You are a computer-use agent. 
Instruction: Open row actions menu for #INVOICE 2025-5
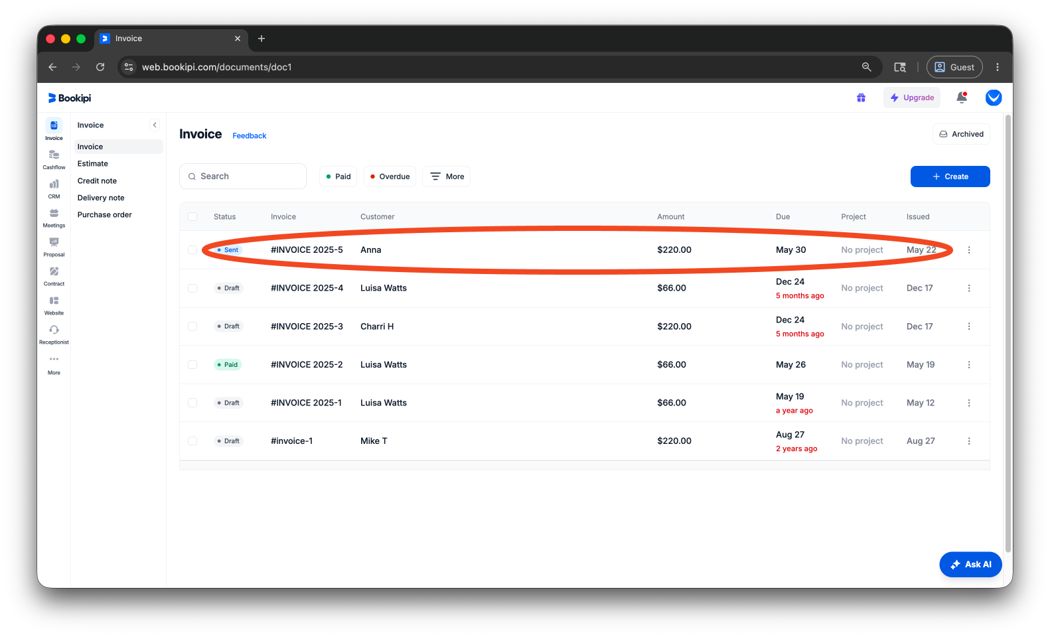(969, 250)
